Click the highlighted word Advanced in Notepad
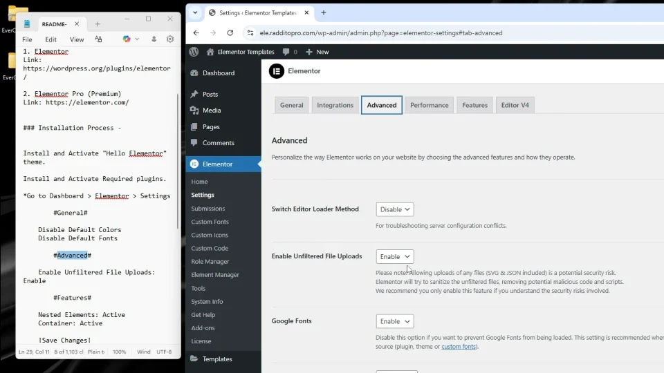The image size is (664, 373). 72,256
